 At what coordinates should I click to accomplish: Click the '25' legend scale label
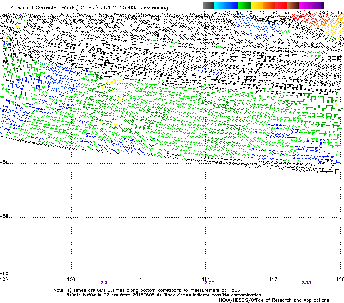(262, 13)
